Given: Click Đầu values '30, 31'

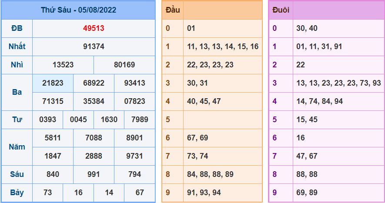Looking at the screenshot, I should (x=198, y=83).
